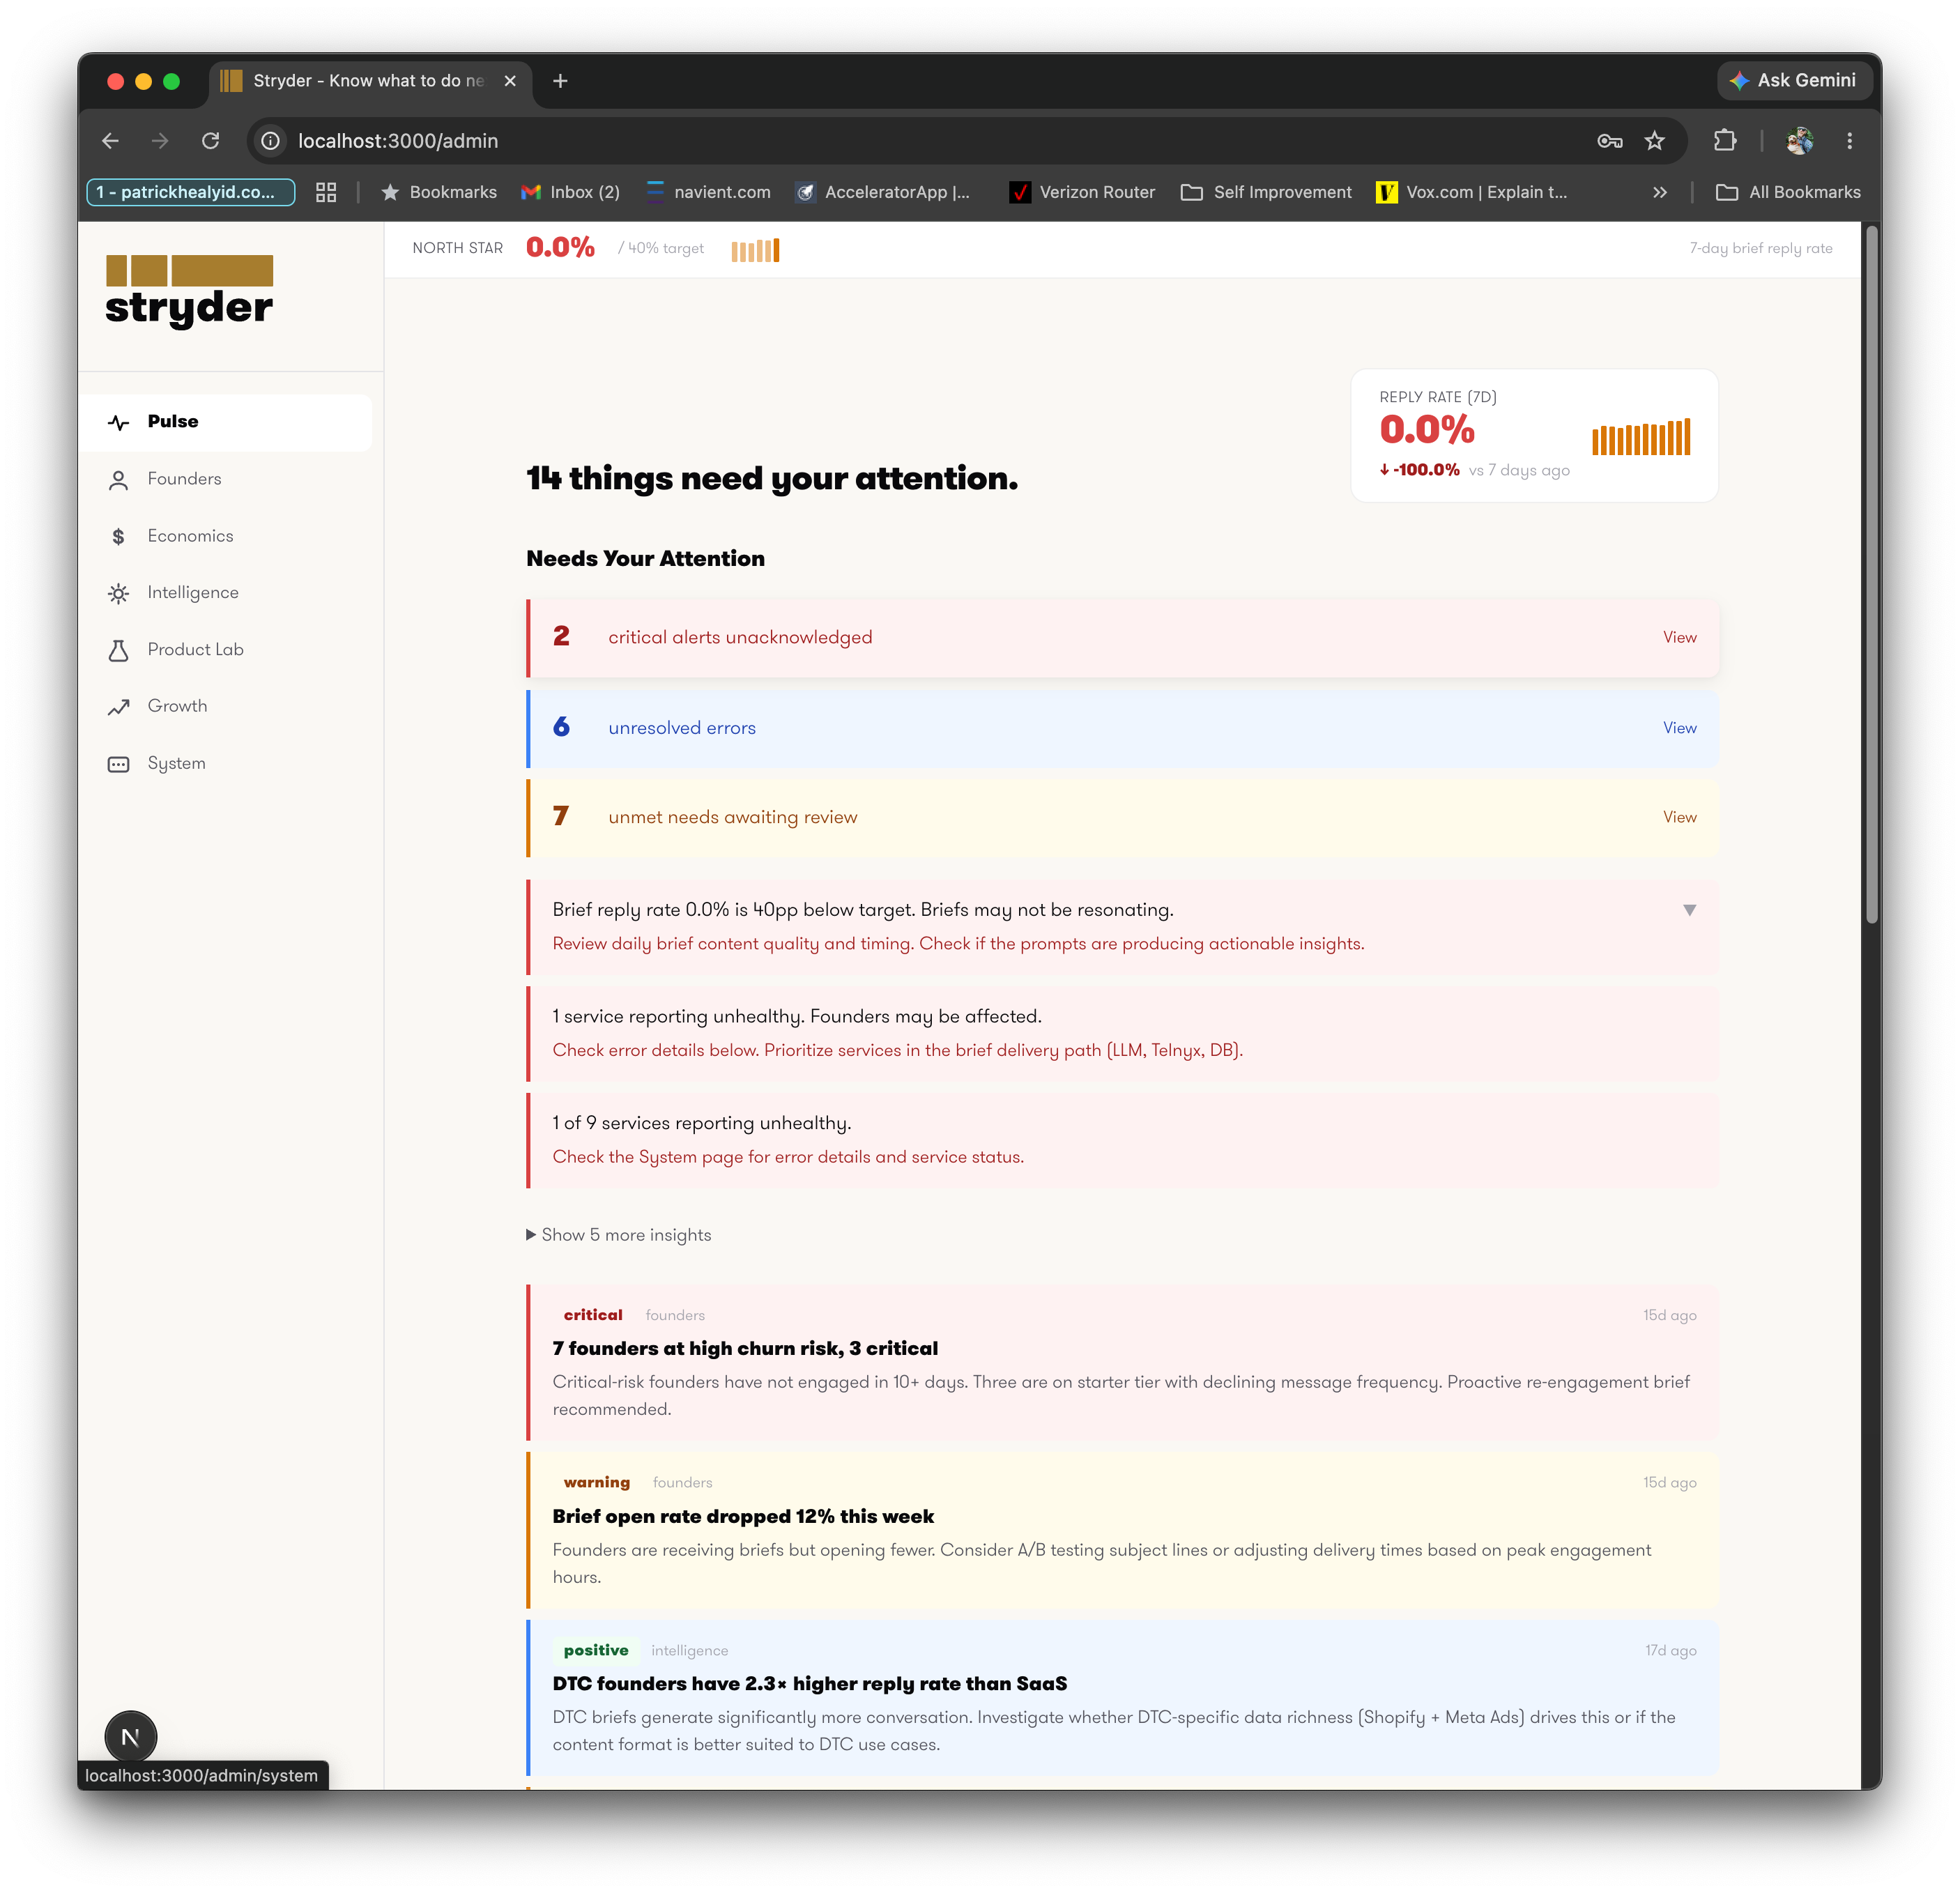Image resolution: width=1960 pixels, height=1893 pixels.
Task: Open the 7 founders at high churn risk card
Action: (1122, 1363)
